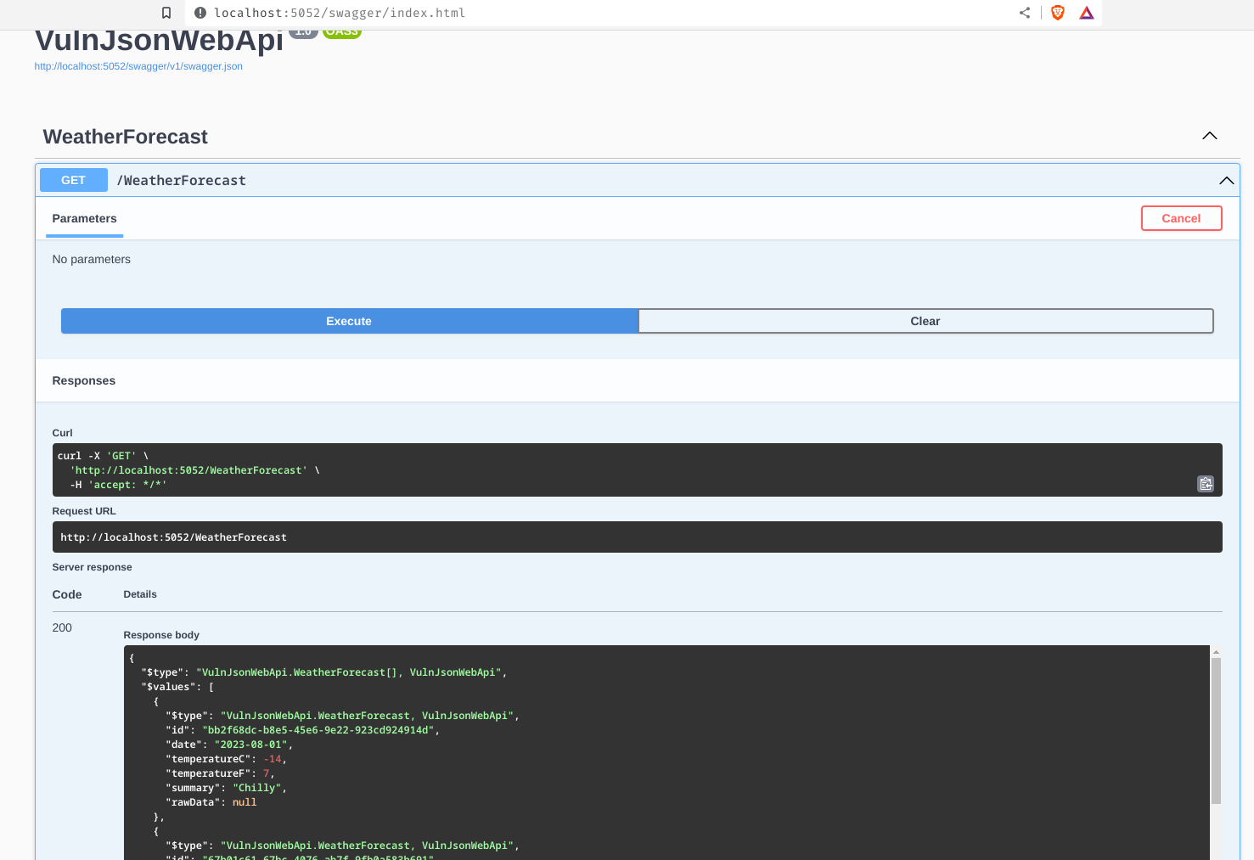Switch to the Parameters tab
Image resolution: width=1254 pixels, height=860 pixels.
click(84, 218)
